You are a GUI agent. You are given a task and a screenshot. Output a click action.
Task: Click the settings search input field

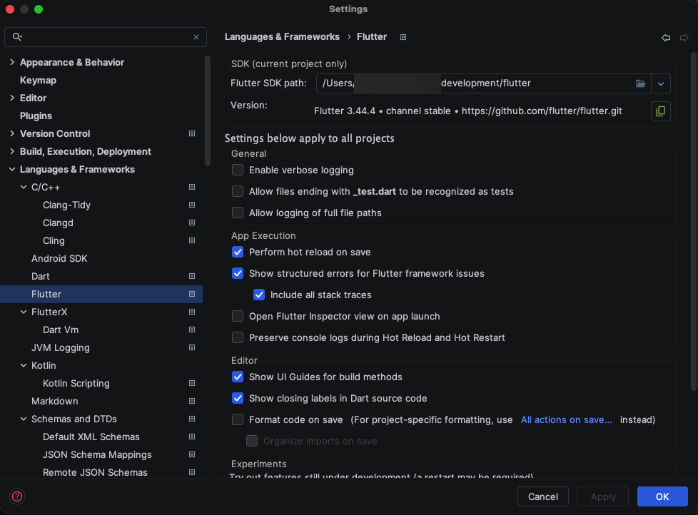(106, 37)
